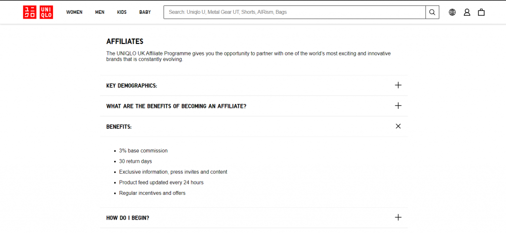This screenshot has height=233, width=506.
Task: Expand Key Demographics with its plus icon
Action: tap(398, 85)
